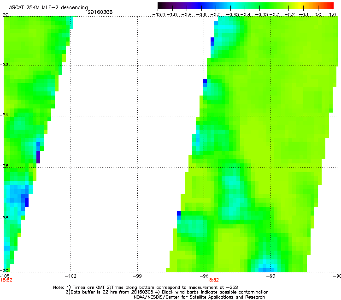Screen dimensions: 341x300
Task: Click the '-0.35' color scale label
Action: [262, 15]
